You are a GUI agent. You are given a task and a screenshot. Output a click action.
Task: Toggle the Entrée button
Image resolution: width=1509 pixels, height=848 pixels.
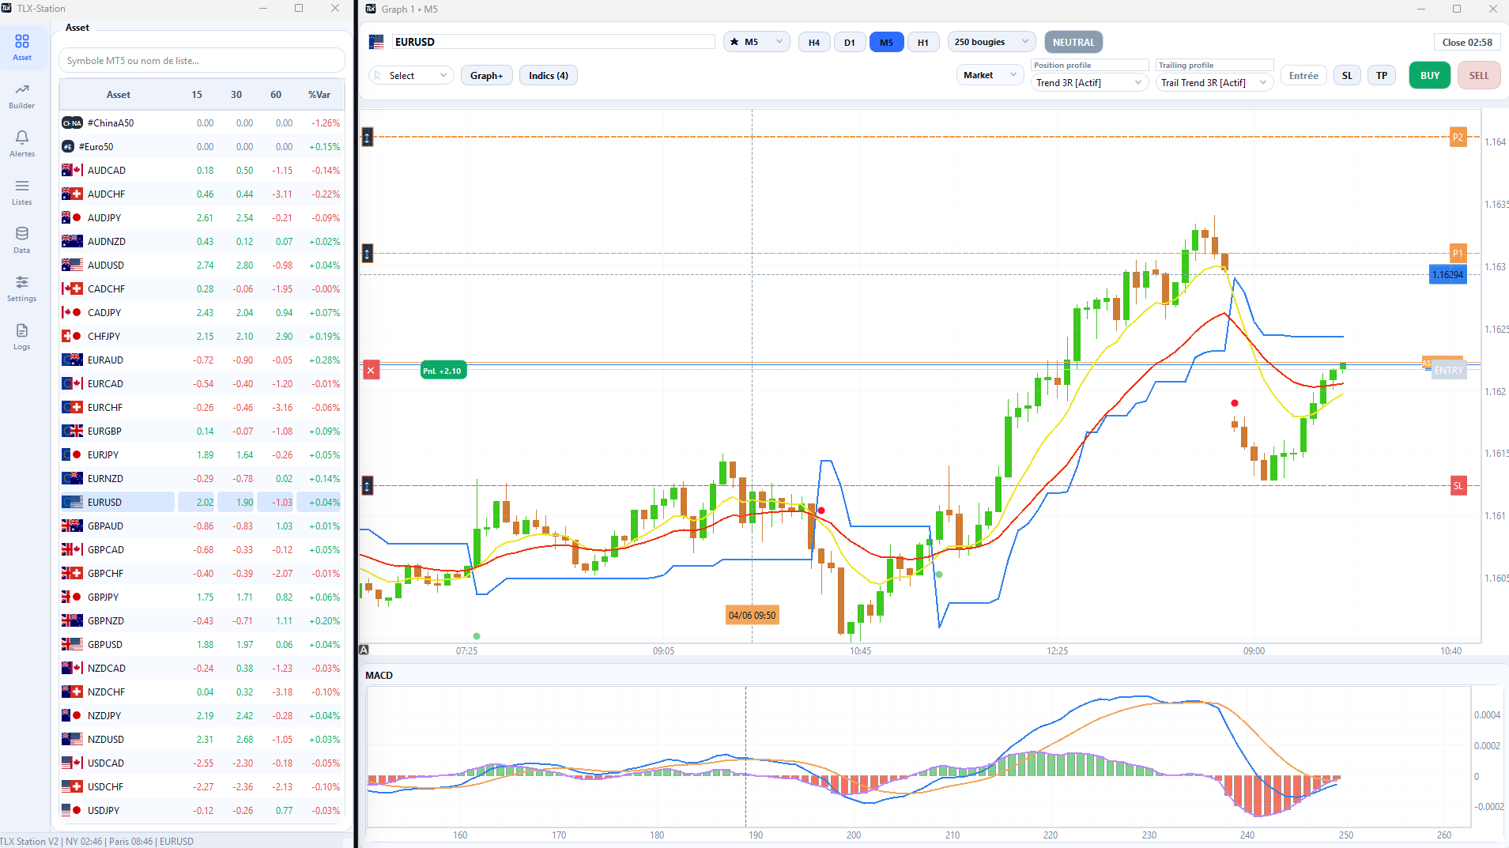click(x=1303, y=76)
